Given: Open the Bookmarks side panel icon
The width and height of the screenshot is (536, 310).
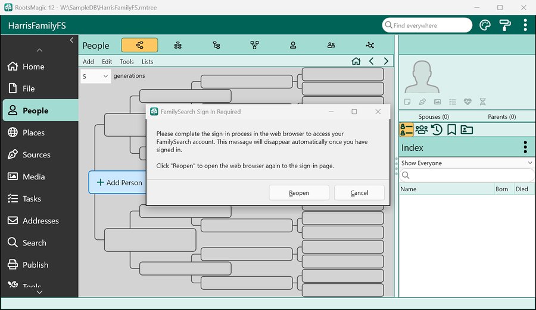Looking at the screenshot, I should (x=451, y=129).
